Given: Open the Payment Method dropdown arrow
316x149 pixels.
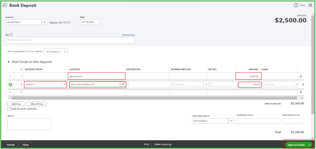Looking at the screenshot, I should pyautogui.click(x=206, y=84).
